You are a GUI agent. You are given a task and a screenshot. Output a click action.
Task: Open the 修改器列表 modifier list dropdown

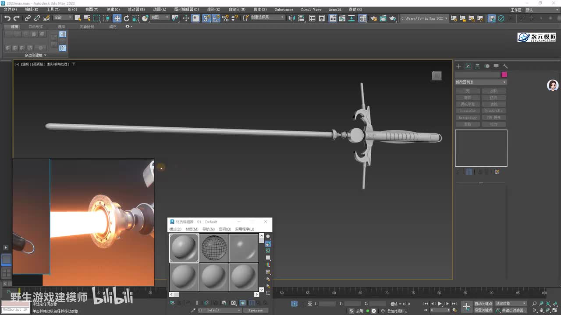click(481, 82)
